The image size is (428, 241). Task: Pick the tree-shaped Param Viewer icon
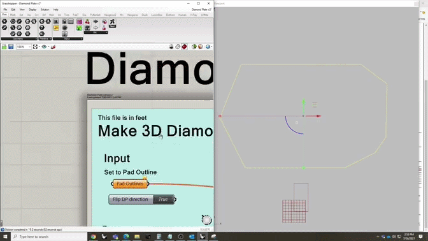[87, 27]
